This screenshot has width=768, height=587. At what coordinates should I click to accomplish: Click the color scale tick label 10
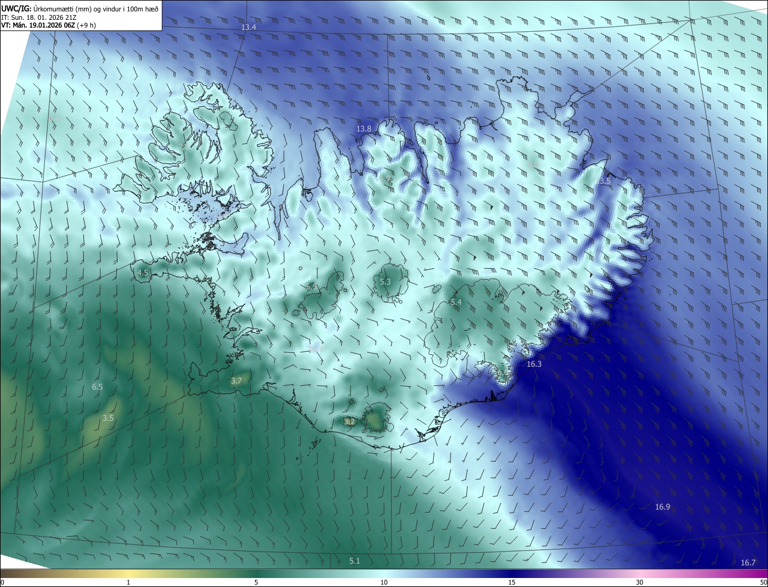click(x=384, y=582)
